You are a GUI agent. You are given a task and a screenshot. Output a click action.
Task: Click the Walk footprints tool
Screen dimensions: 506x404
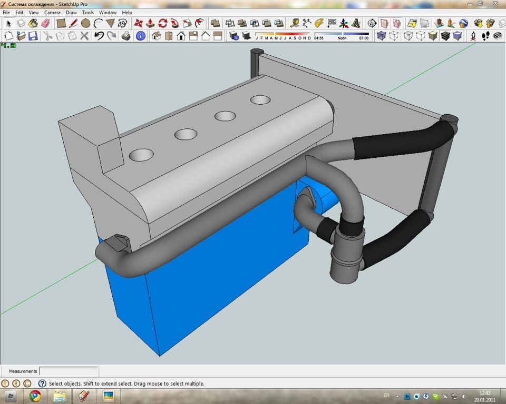(485, 36)
